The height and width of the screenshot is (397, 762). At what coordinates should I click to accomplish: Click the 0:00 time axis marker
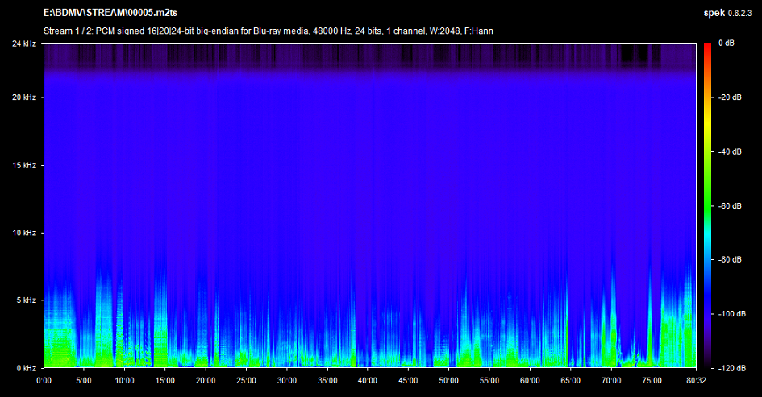click(44, 381)
